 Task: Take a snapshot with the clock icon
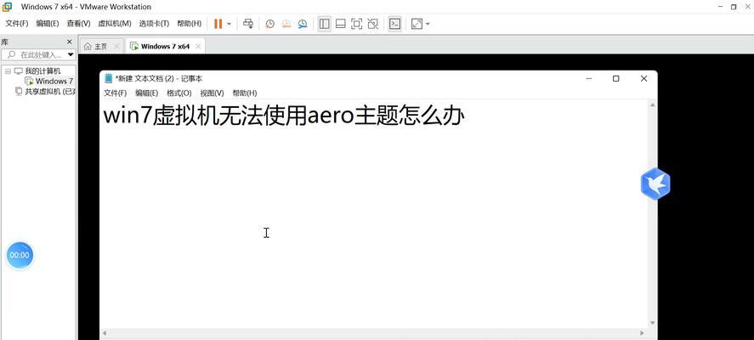coord(269,24)
